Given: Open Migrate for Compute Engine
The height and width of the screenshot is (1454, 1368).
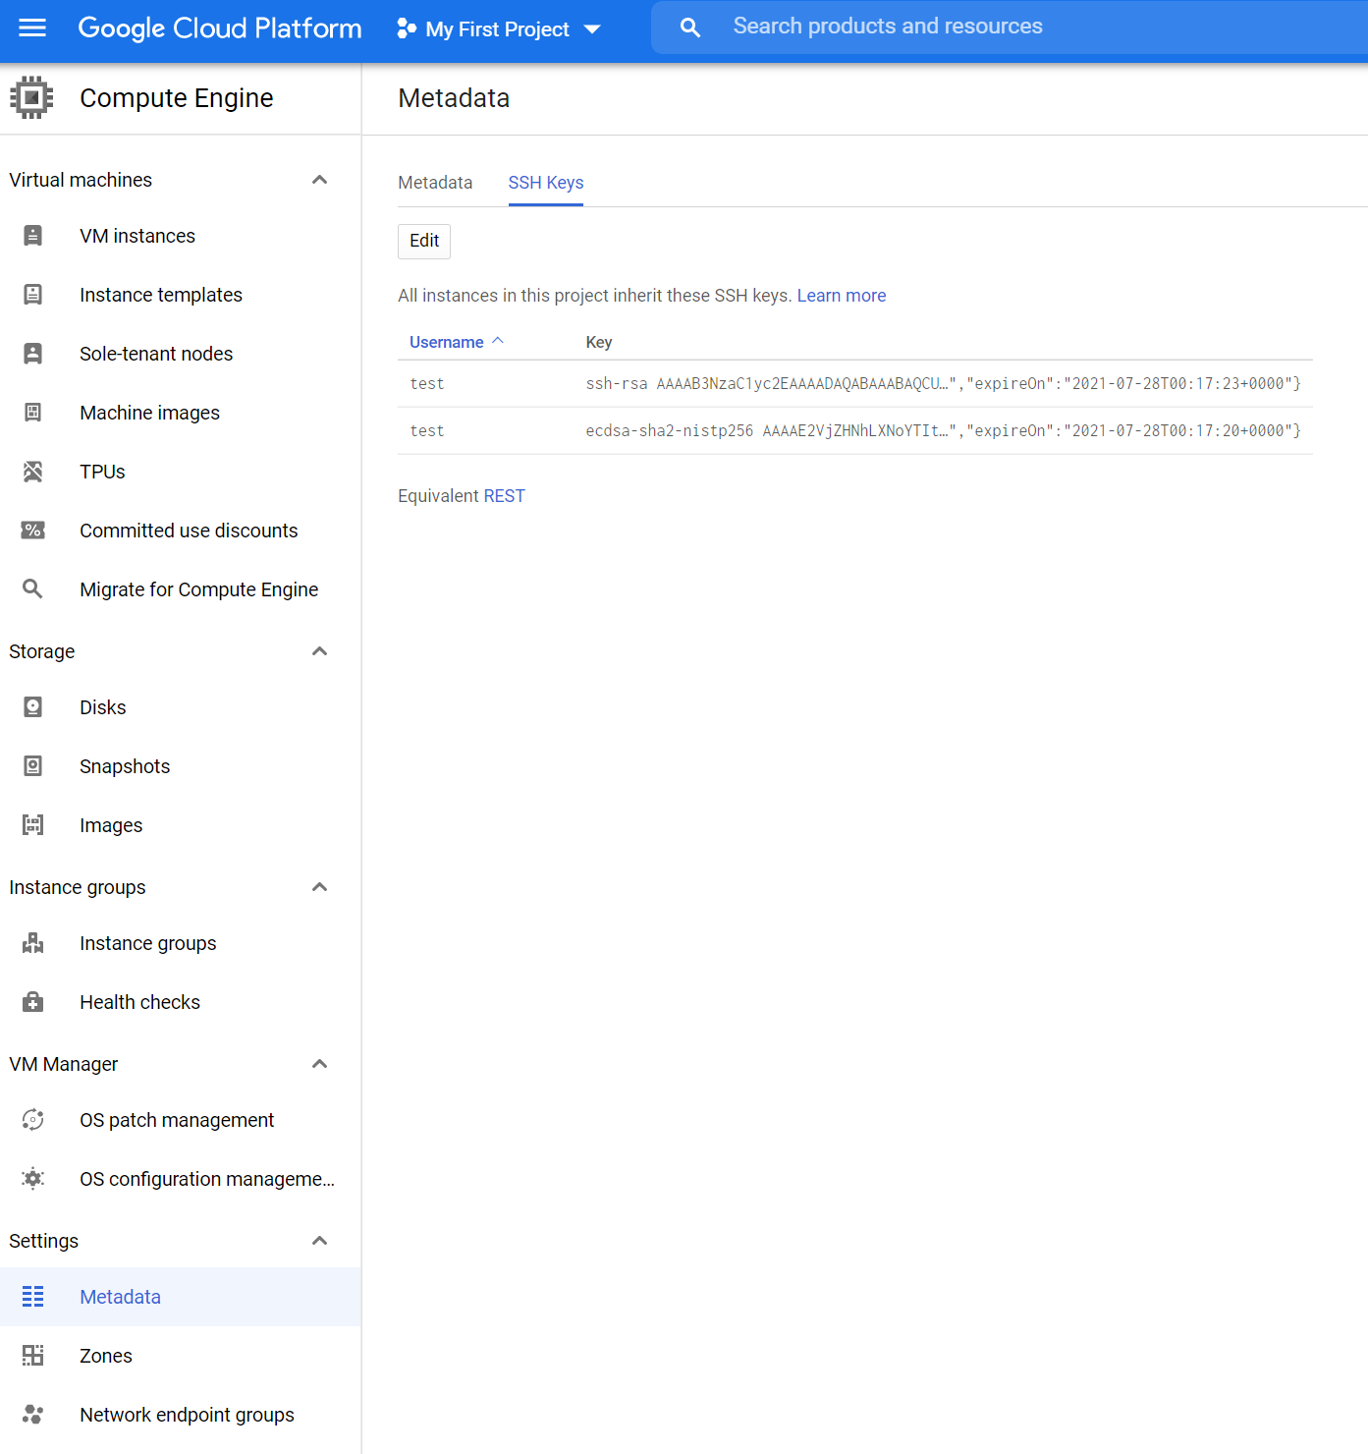Looking at the screenshot, I should (x=199, y=589).
